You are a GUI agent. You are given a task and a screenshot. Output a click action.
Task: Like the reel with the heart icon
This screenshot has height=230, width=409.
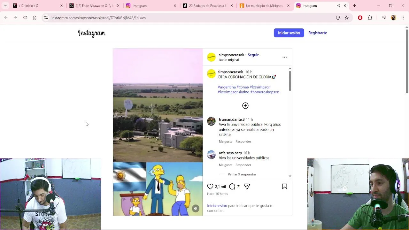(210, 187)
